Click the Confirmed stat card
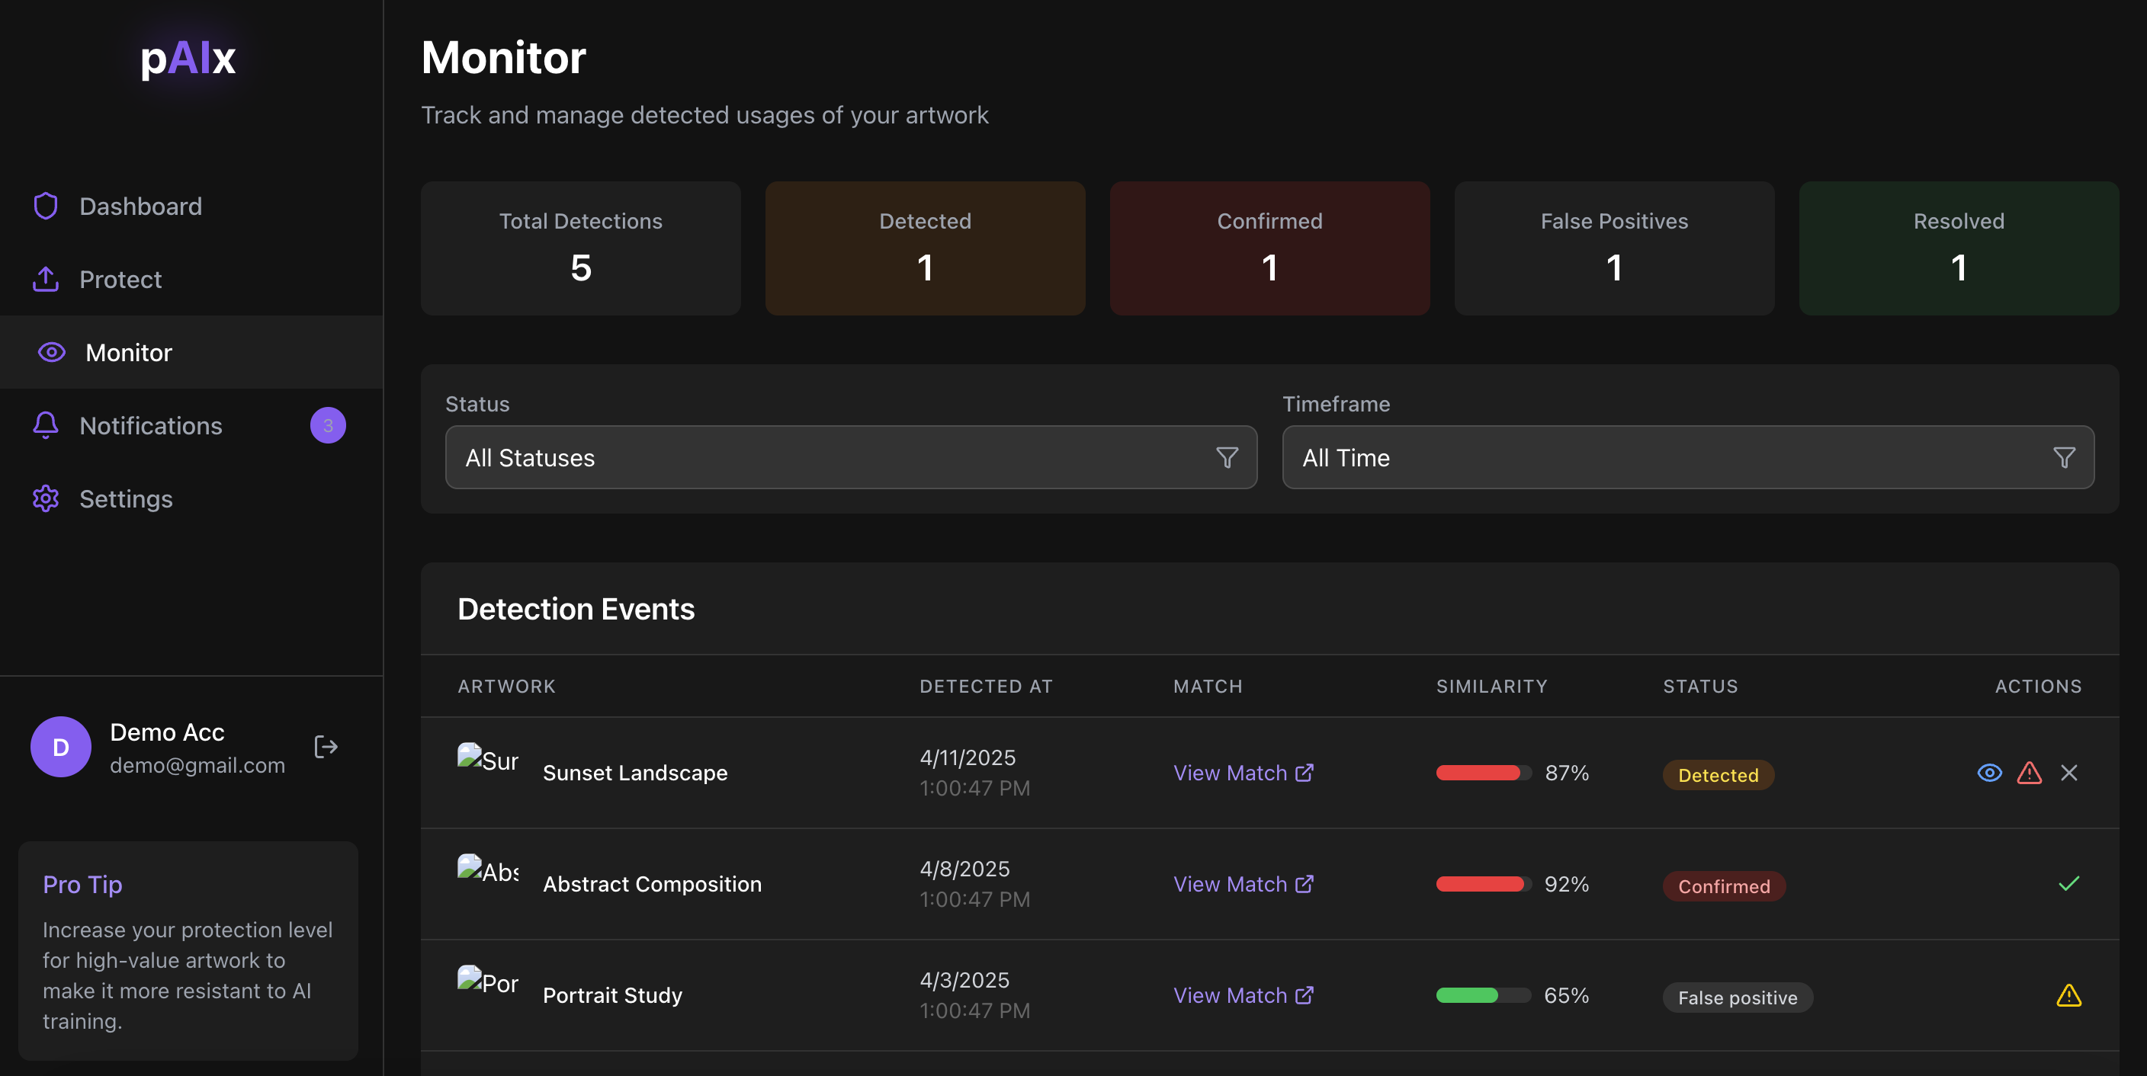 click(x=1269, y=248)
